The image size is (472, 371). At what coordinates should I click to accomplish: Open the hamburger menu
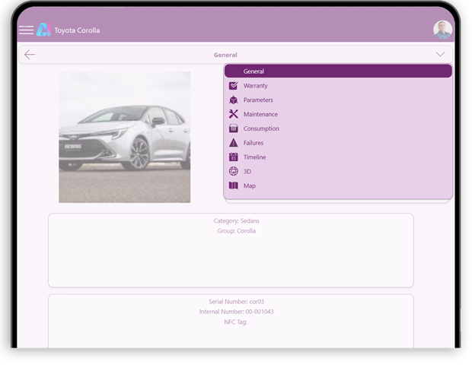(x=26, y=30)
